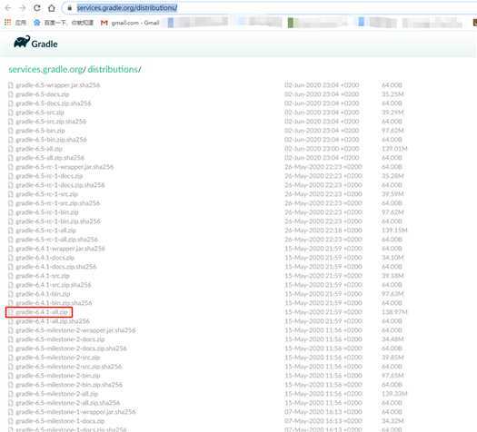Open gradle-6.4.1-bin.zip.sha256 link
This screenshot has height=432, width=477.
point(54,303)
